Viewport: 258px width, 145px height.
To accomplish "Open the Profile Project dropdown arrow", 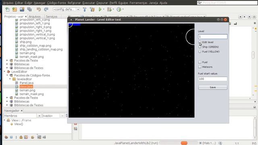I will pyautogui.click(x=123, y=9).
